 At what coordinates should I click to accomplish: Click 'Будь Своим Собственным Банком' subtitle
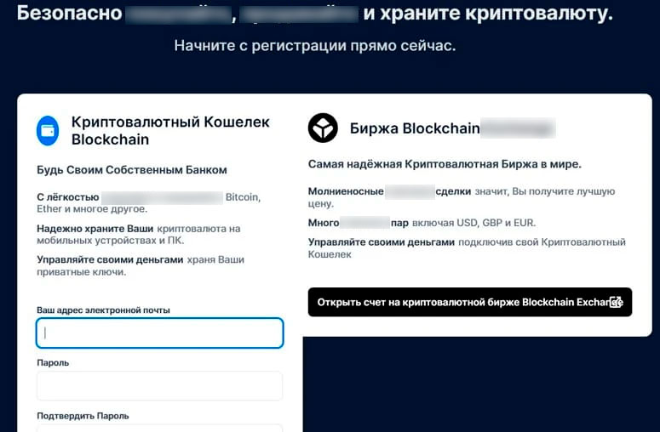[131, 169]
